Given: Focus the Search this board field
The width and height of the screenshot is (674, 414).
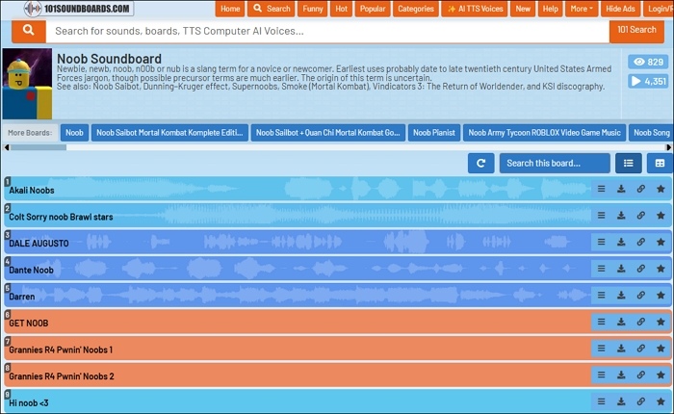Looking at the screenshot, I should [x=555, y=164].
